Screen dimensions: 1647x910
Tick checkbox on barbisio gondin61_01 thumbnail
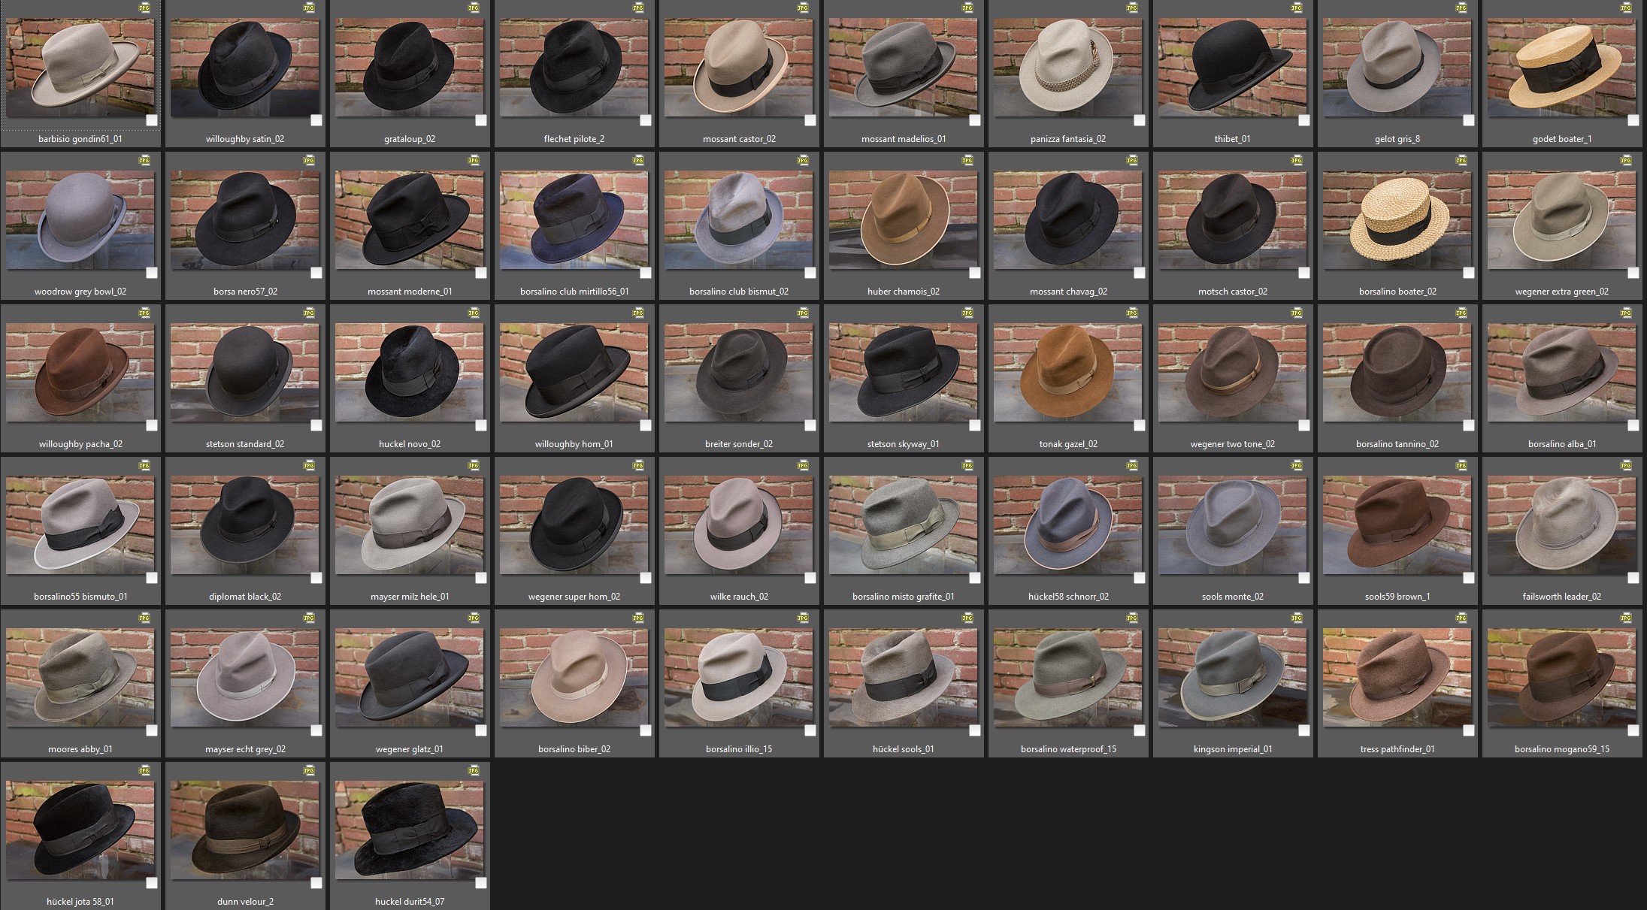[152, 120]
